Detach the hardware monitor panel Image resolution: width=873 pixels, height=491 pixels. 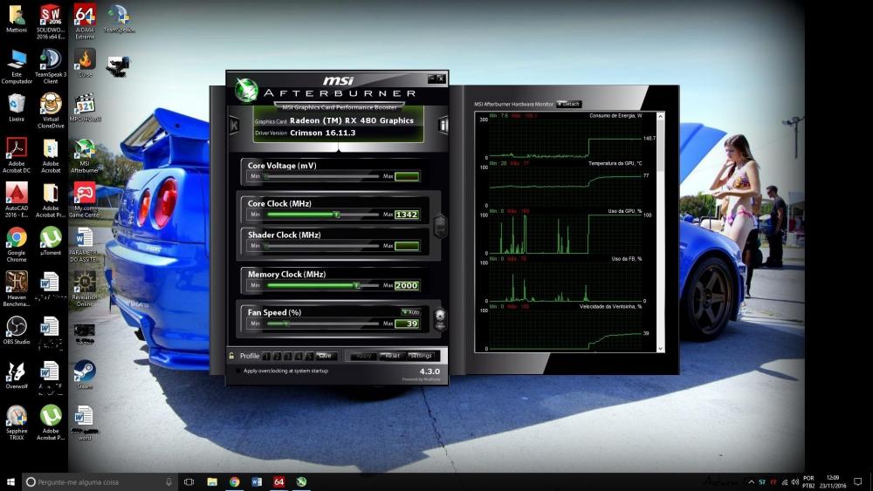(568, 104)
